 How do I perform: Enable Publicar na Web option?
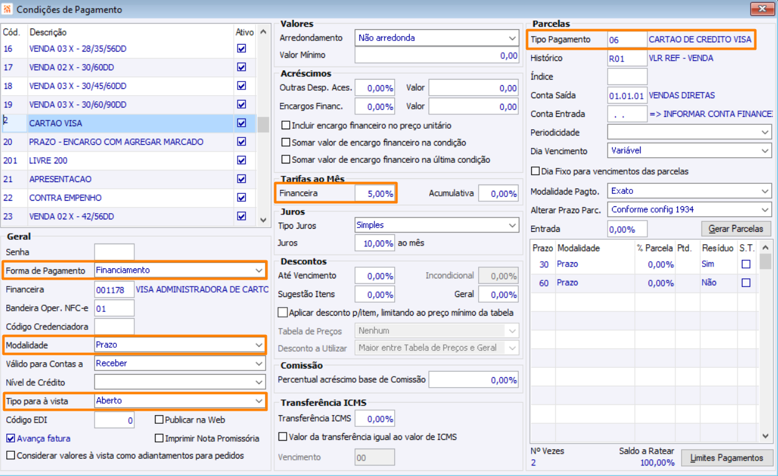159,420
